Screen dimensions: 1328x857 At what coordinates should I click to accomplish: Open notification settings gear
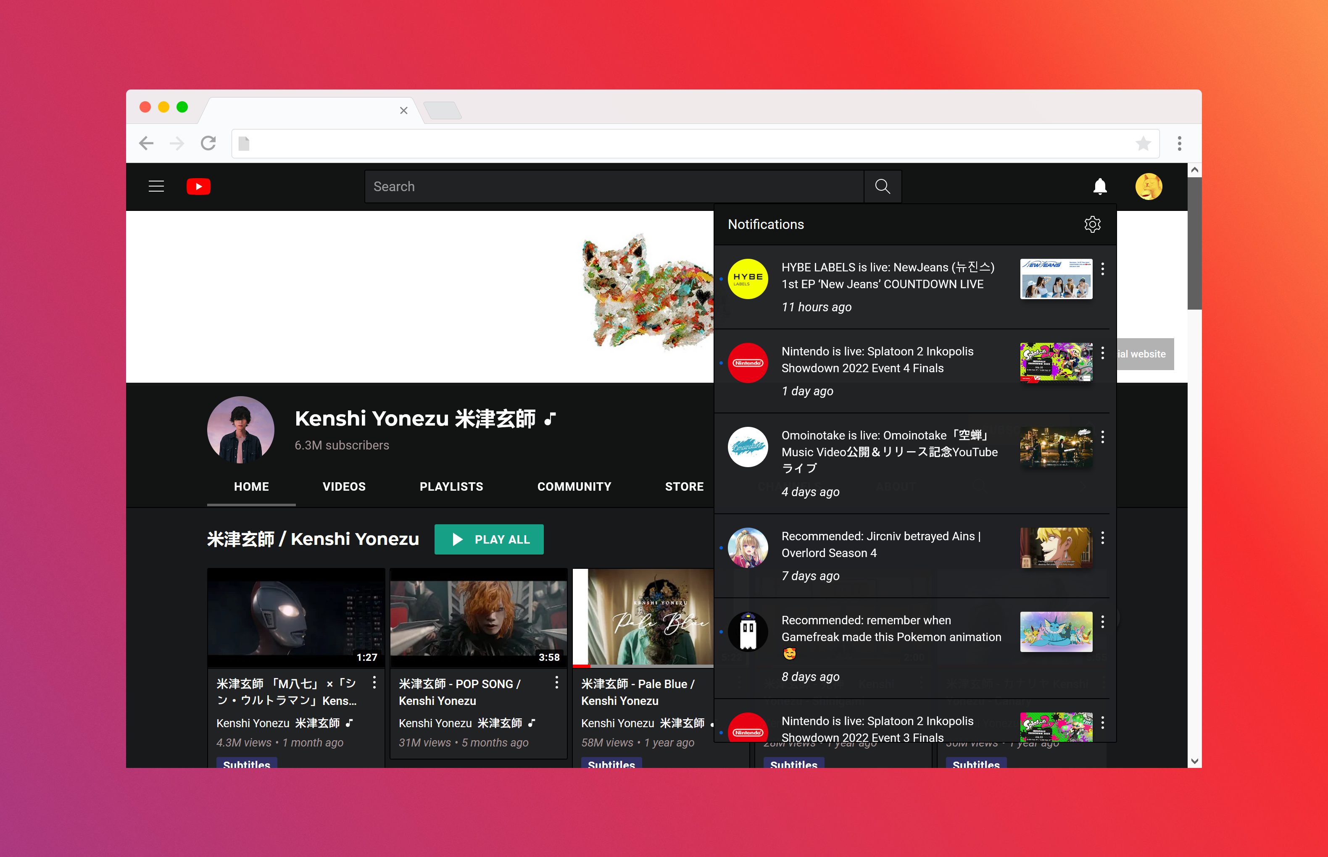(1092, 224)
